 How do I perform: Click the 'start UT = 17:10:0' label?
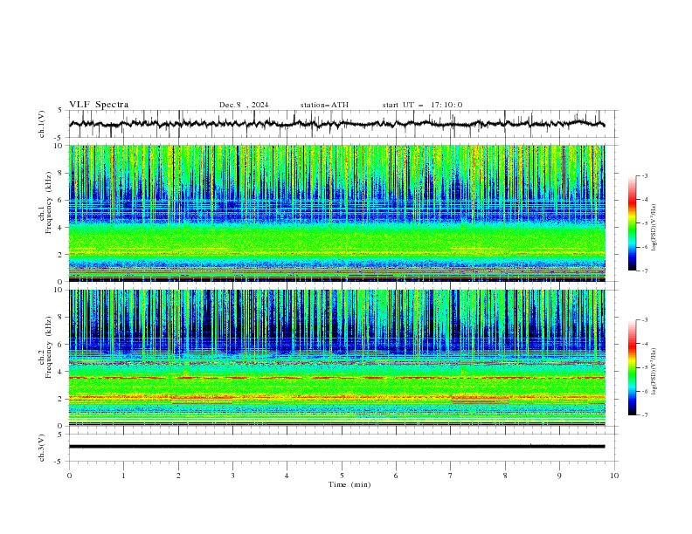tap(422, 105)
